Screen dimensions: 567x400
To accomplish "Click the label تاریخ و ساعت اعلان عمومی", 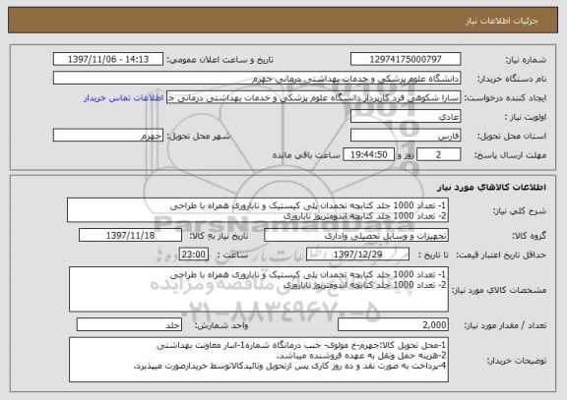I will [220, 60].
